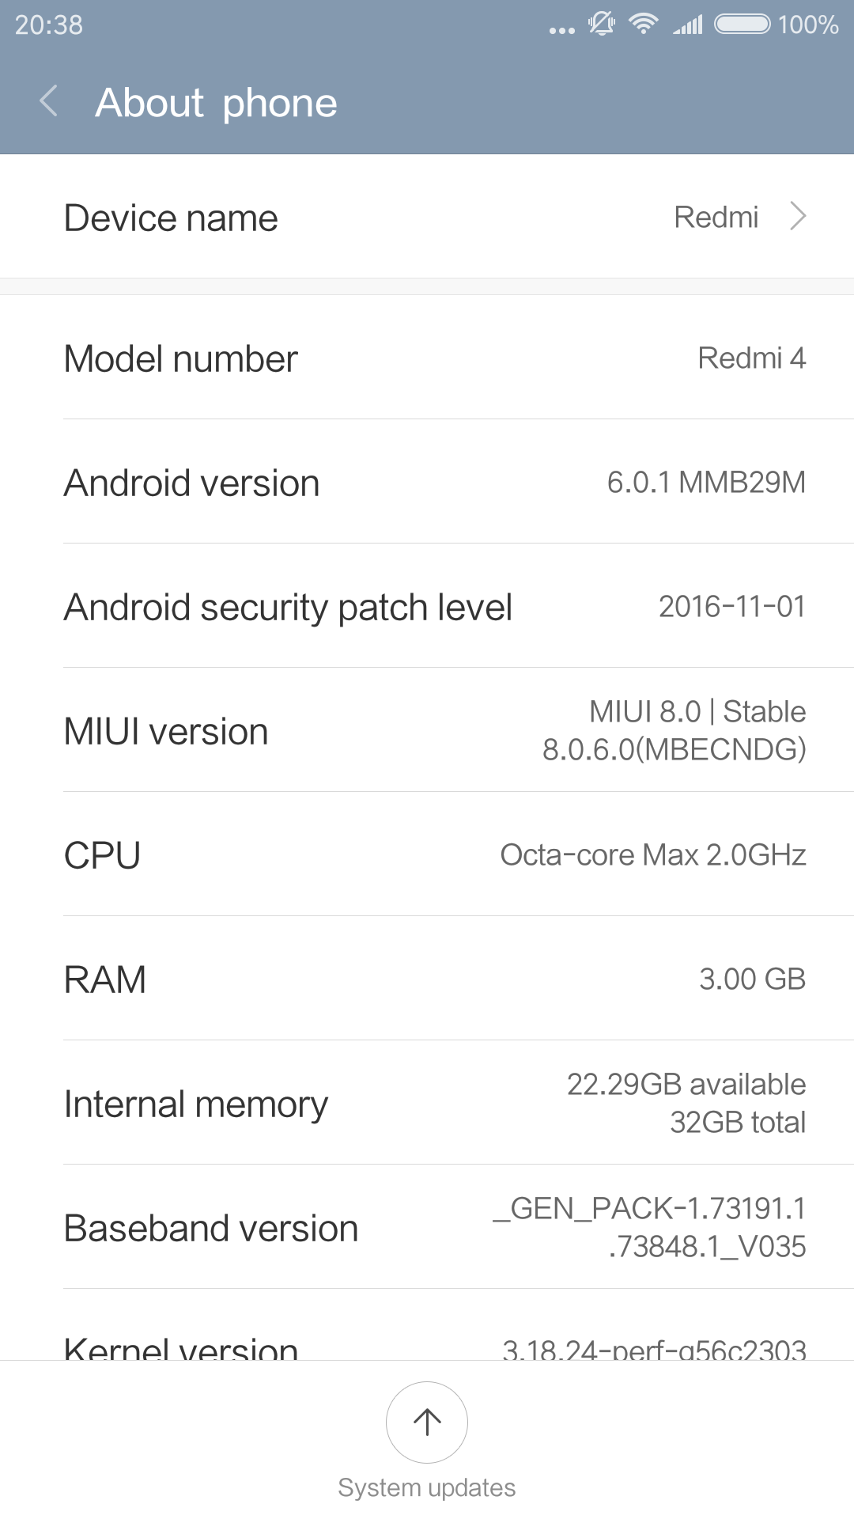Tap the battery status icon

tap(742, 24)
